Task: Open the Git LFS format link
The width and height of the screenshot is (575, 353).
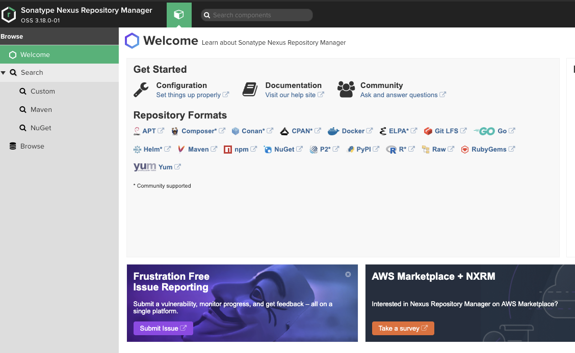Action: click(x=446, y=131)
